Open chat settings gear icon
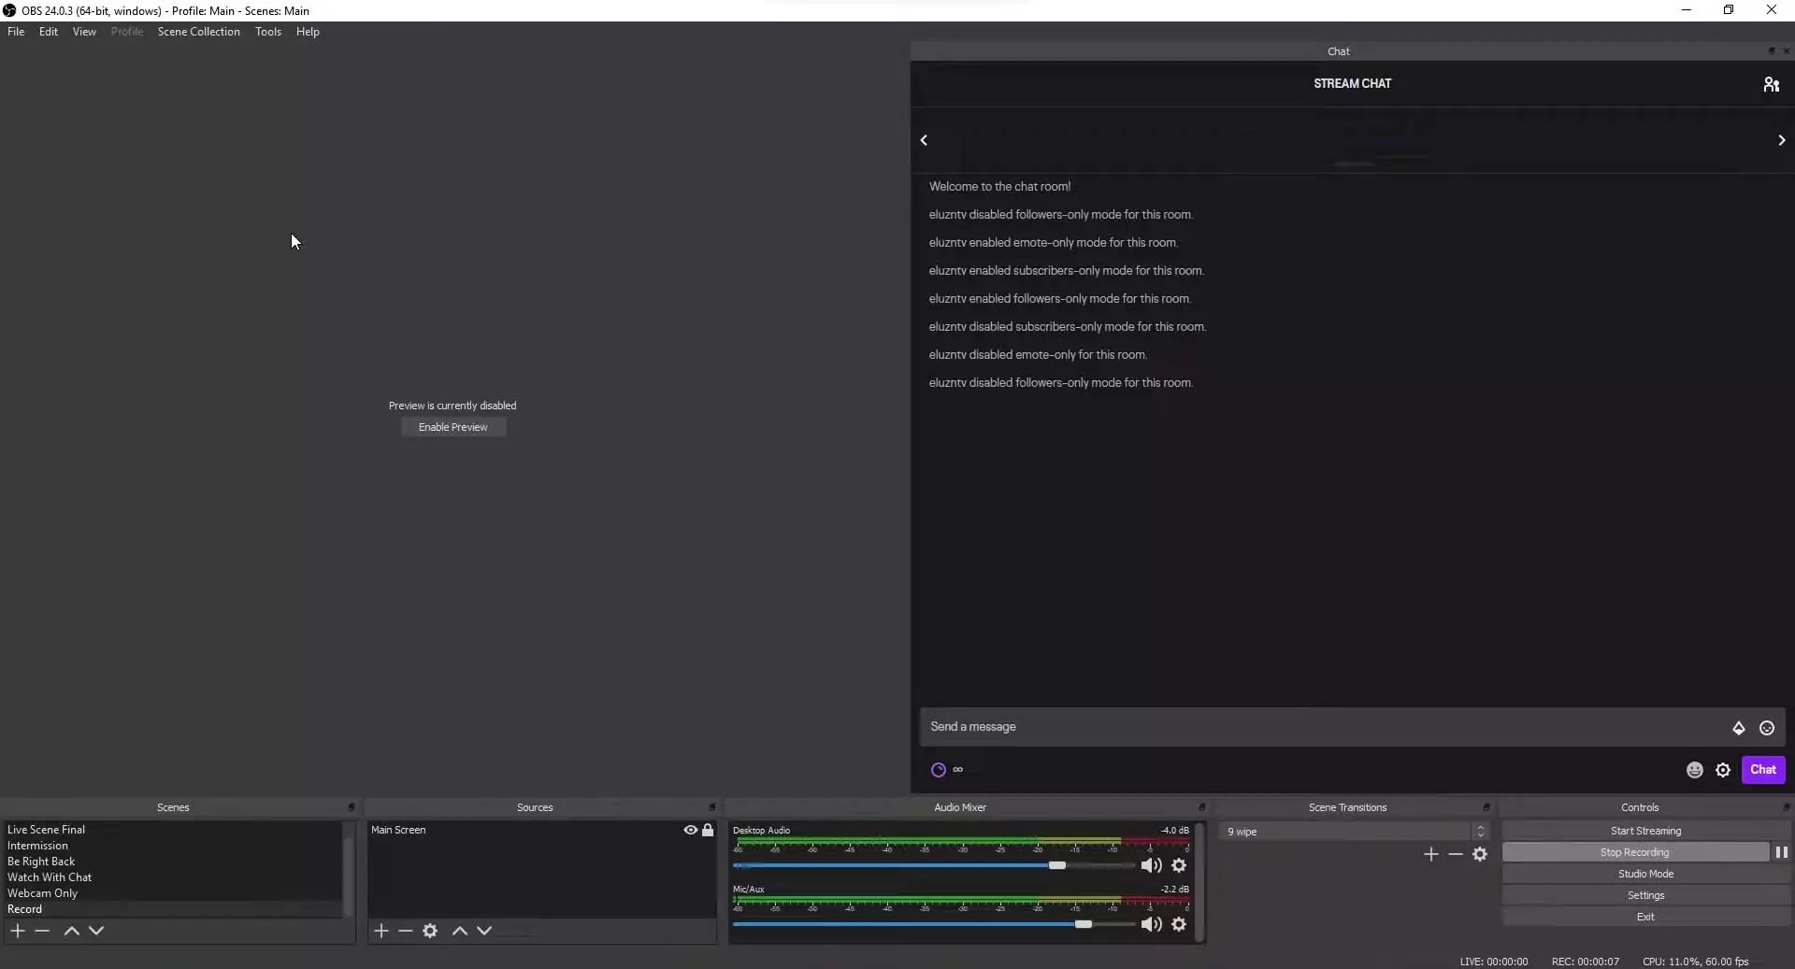The image size is (1795, 969). [1722, 770]
